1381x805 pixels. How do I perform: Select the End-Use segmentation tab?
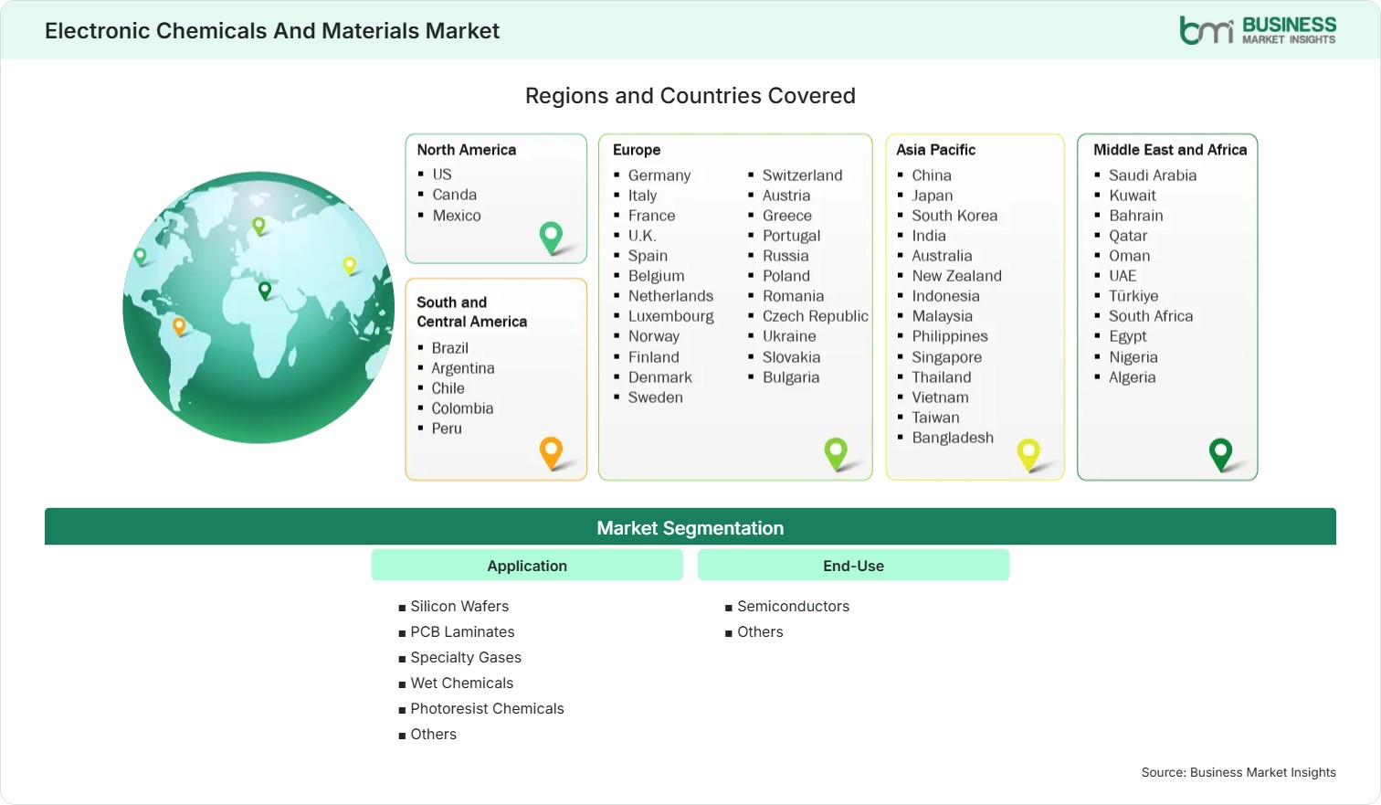853,566
